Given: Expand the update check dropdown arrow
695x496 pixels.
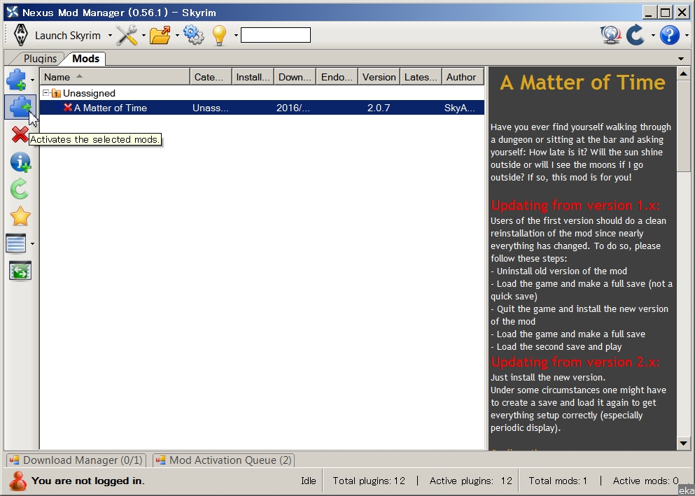Looking at the screenshot, I should click(653, 36).
